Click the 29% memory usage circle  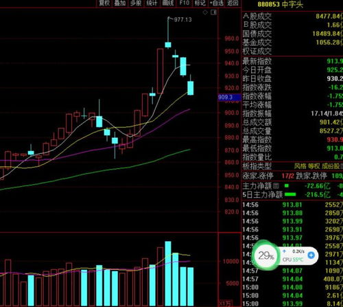click(x=265, y=255)
